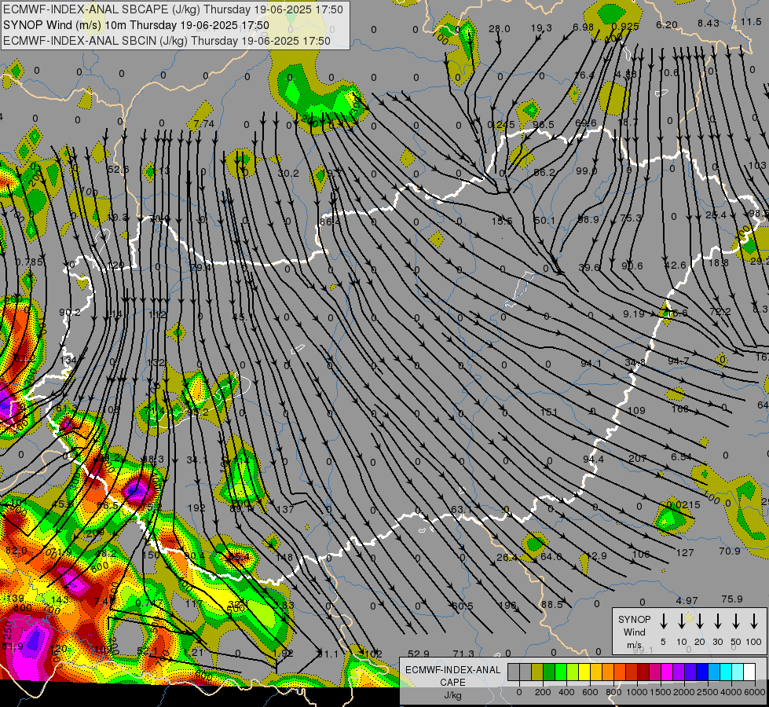Click the 2000 tick label on the CAPE scale
This screenshot has width=769, height=707.
(x=683, y=692)
